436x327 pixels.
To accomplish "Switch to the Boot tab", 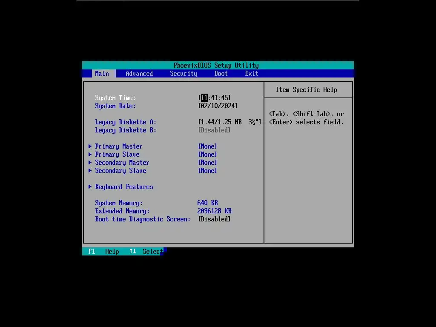I will 221,73.
